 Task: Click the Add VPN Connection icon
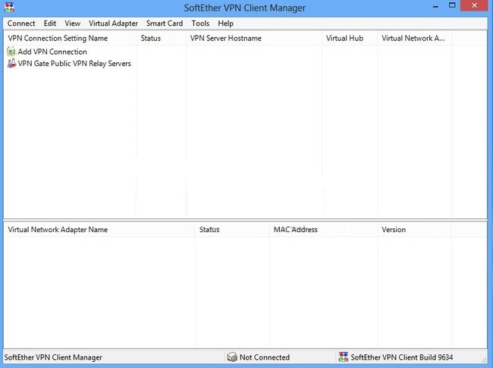[11, 52]
